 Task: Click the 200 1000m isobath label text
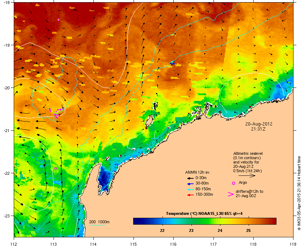click(99, 222)
